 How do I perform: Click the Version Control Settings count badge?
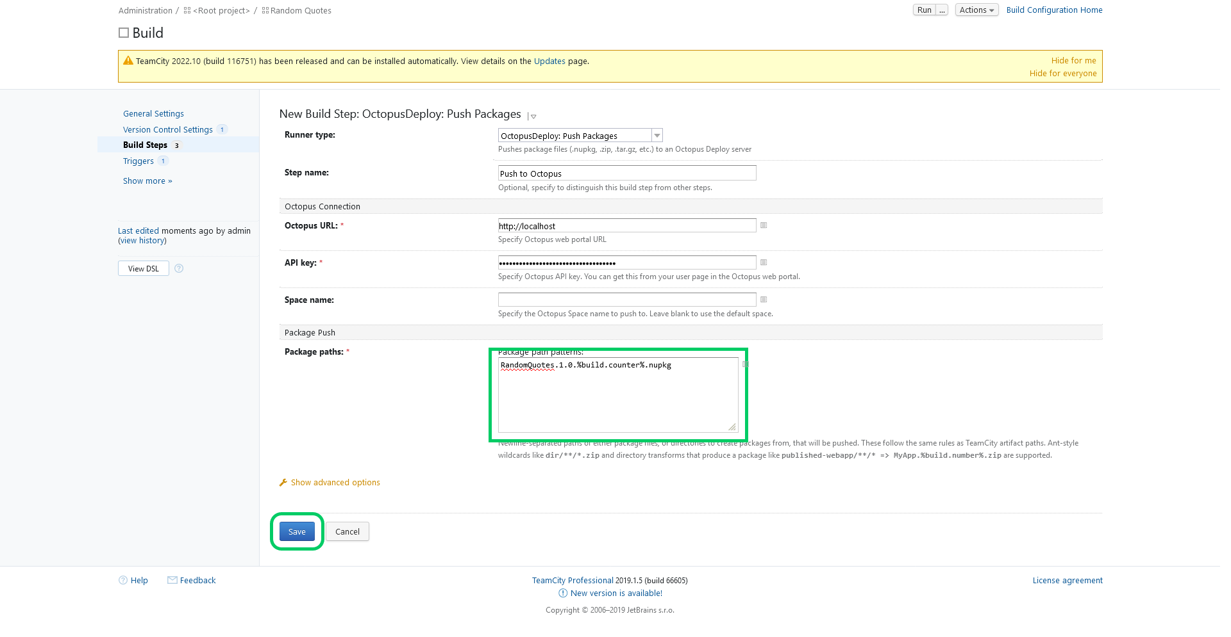(x=222, y=129)
